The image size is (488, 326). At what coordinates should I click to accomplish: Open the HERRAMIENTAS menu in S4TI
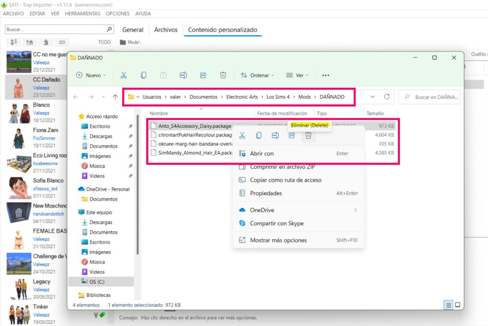(82, 14)
